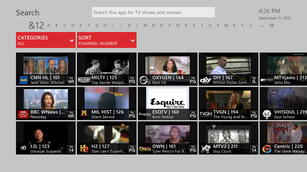Screen dimensions: 307x172
Task: Click the VH1 Soul tree logo icon
Action: coord(267,114)
